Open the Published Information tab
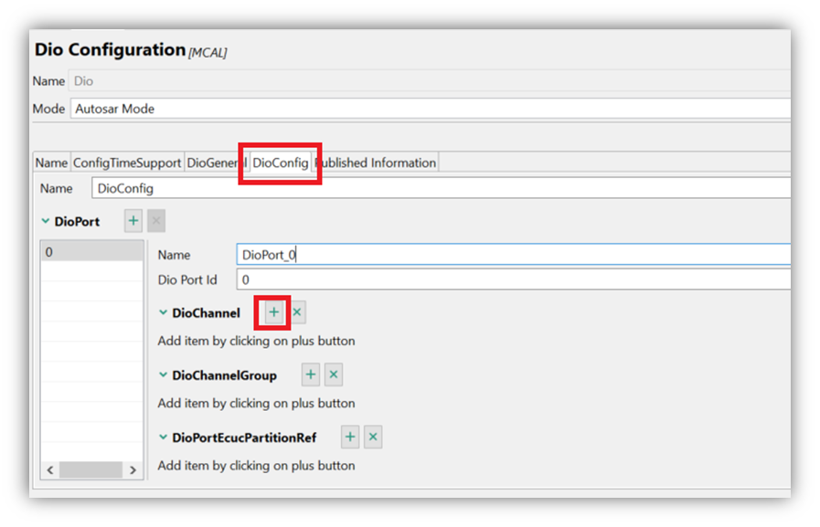Screen dimensions: 820x527 (377, 163)
